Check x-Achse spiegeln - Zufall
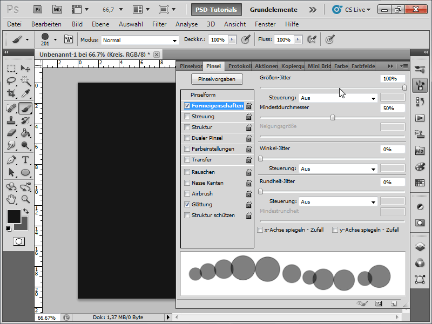 [x=260, y=230]
